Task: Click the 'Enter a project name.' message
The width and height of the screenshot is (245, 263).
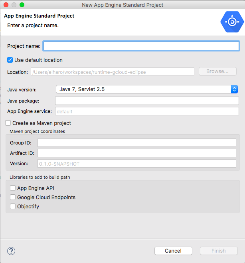Action: coord(33,25)
